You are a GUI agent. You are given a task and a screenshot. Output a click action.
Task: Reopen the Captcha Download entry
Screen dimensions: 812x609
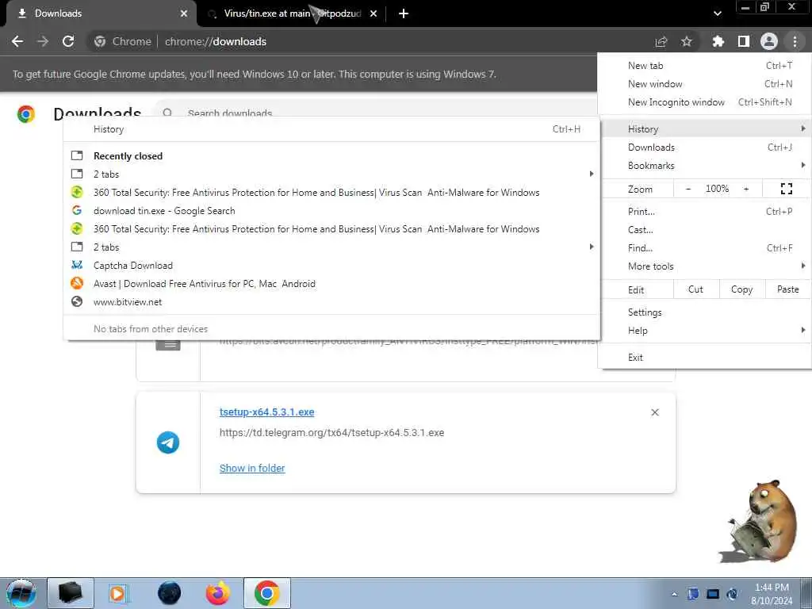pos(331,266)
